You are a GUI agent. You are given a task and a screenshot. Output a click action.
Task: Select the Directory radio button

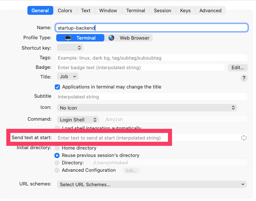[x=57, y=163]
